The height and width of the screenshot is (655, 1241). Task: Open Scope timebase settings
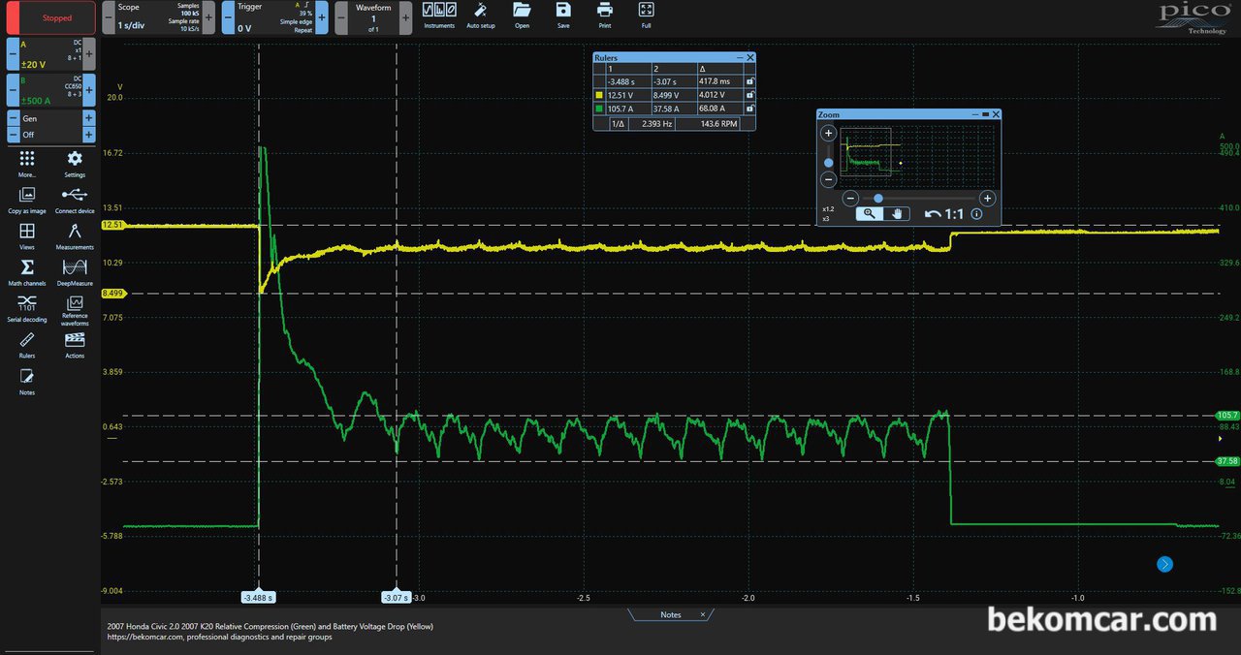pos(158,17)
